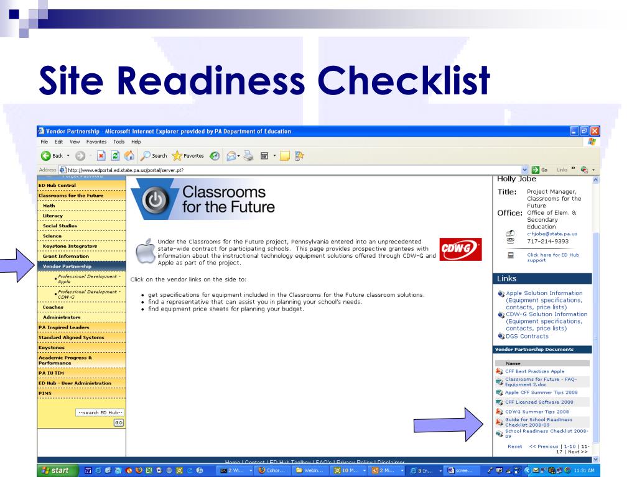Open the Tools menu

(119, 142)
